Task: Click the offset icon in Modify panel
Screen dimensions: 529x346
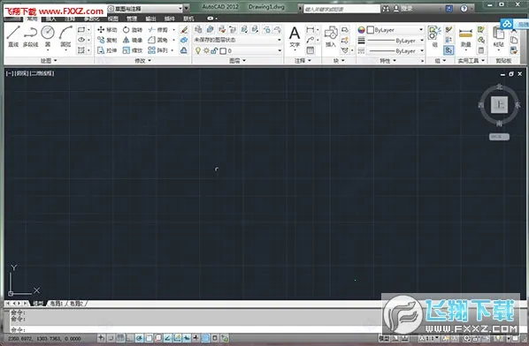Action: [x=184, y=50]
